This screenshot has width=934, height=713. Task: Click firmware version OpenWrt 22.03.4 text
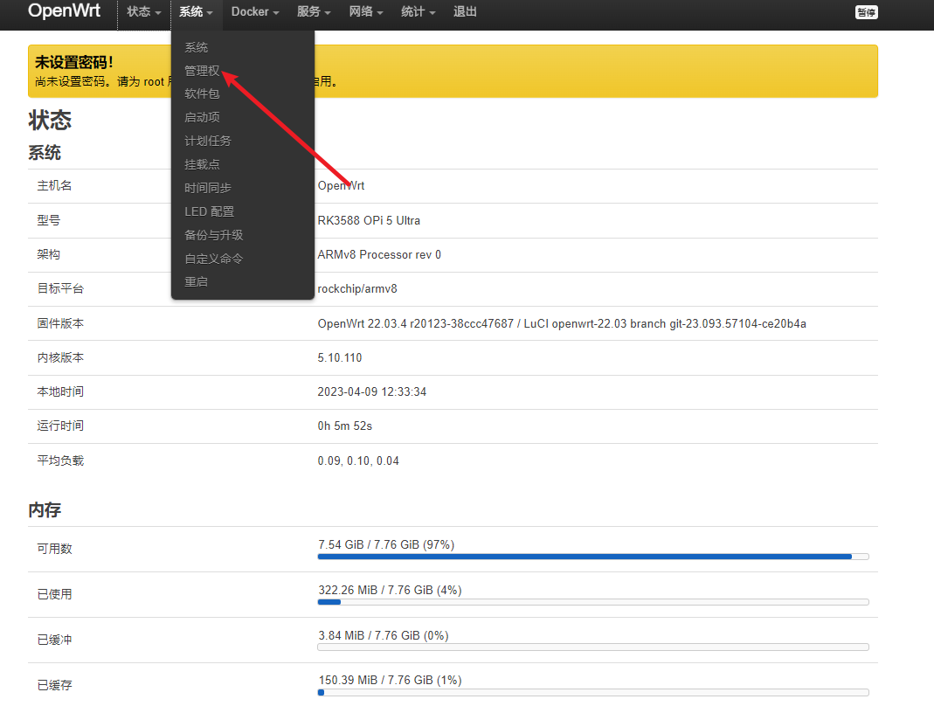click(562, 323)
